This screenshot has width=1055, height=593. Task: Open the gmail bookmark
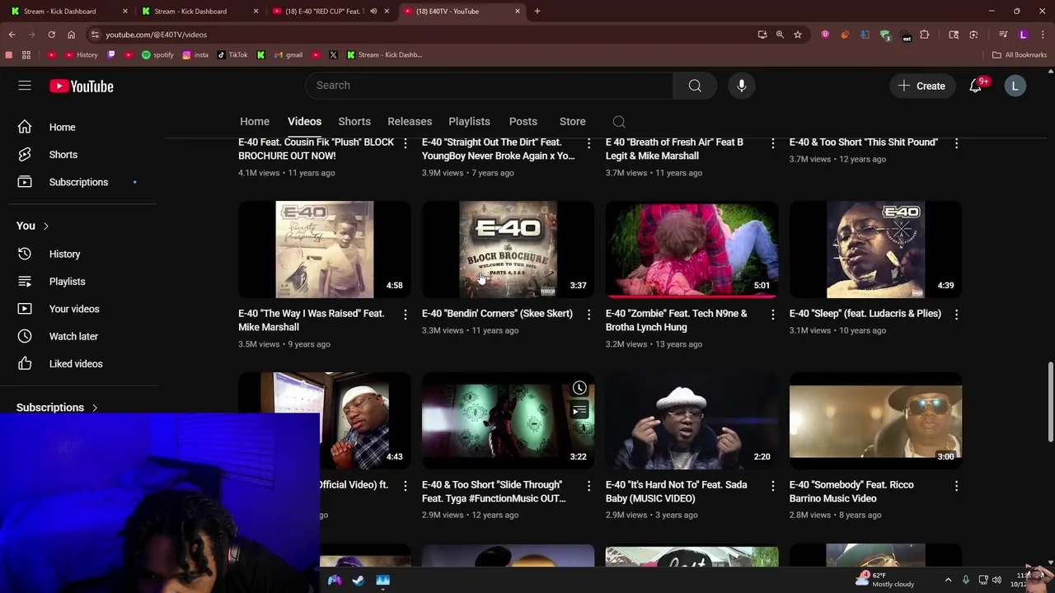pos(288,54)
